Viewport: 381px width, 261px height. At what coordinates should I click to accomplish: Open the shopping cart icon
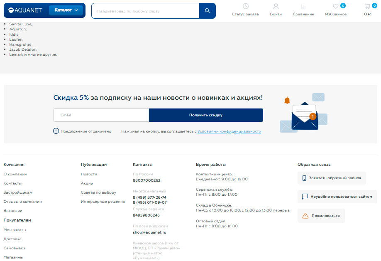(x=367, y=6)
